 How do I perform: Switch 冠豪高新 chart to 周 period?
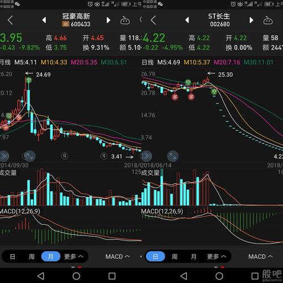click(32, 256)
